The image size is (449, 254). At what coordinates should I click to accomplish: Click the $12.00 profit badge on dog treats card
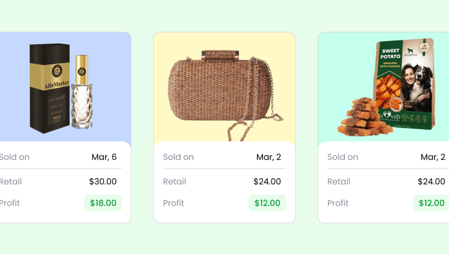click(431, 203)
